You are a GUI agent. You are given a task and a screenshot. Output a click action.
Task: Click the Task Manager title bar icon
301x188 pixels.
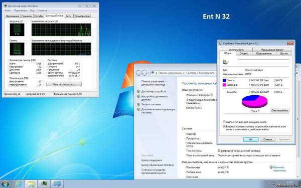point(6,6)
